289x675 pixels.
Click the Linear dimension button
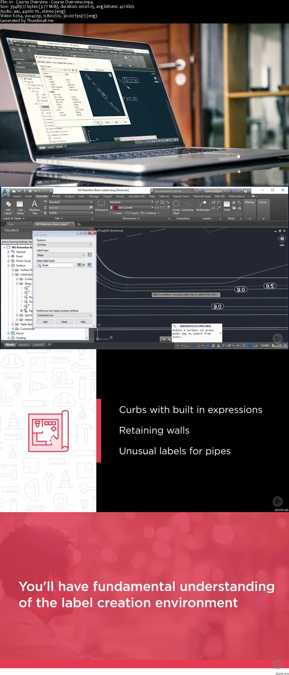coord(116,213)
